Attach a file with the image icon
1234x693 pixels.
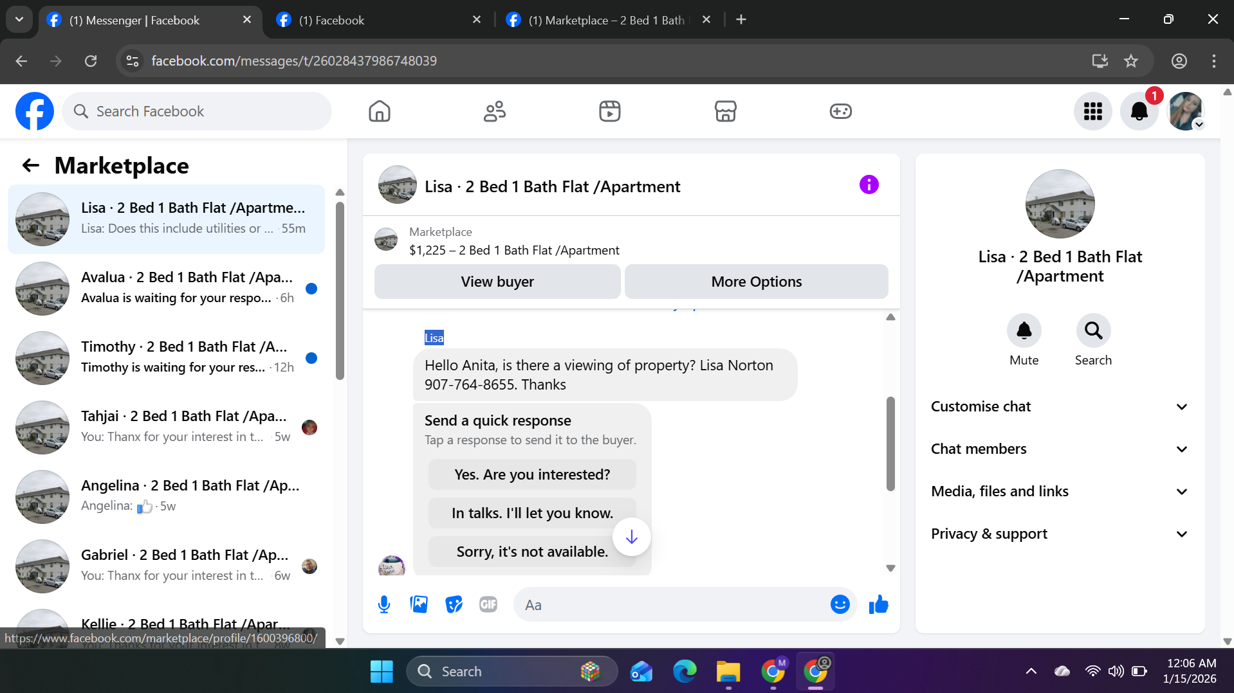pos(419,604)
